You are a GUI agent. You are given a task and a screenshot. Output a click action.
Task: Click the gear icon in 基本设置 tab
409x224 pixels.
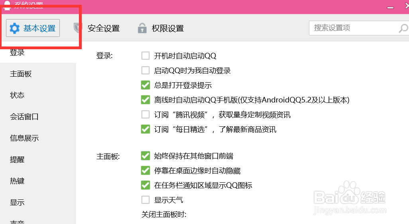tap(15, 28)
